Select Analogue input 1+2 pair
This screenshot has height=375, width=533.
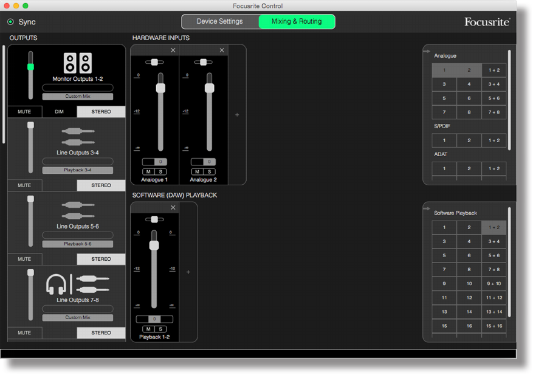click(494, 70)
